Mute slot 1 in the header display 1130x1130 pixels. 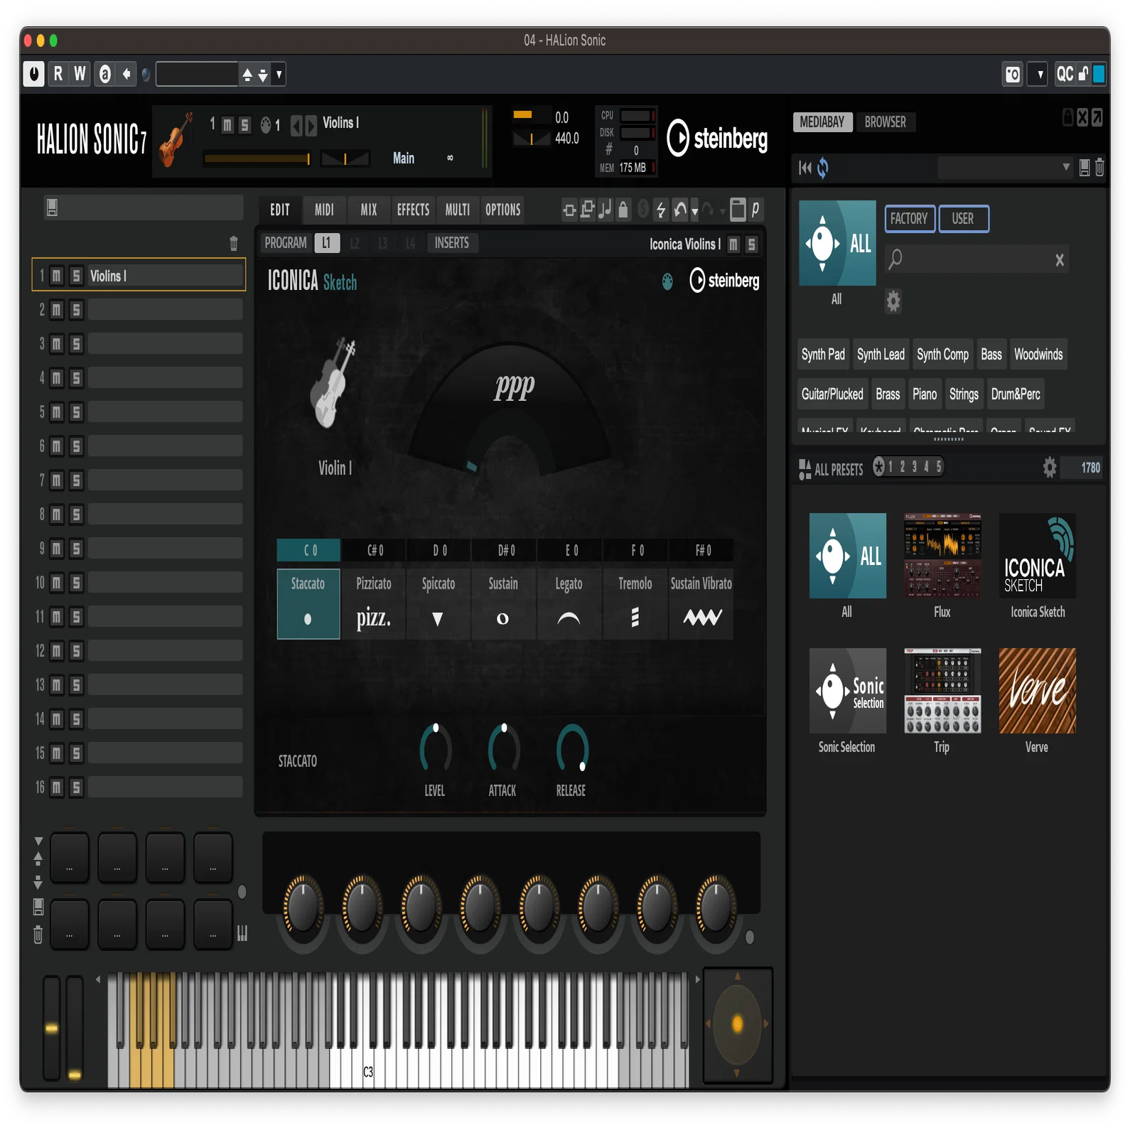pos(227,126)
